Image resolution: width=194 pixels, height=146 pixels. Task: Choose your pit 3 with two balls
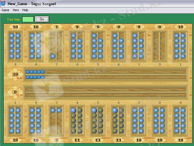pyautogui.click(x=56, y=120)
